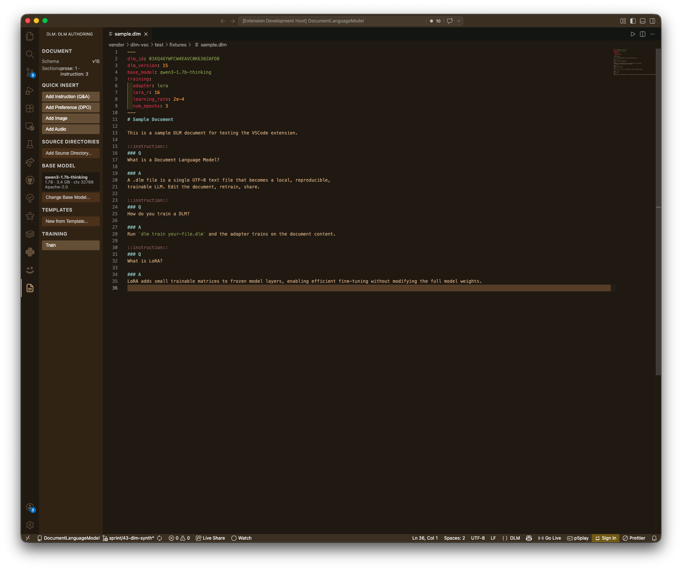Open the Extensions view
The width and height of the screenshot is (682, 570).
coord(30,109)
